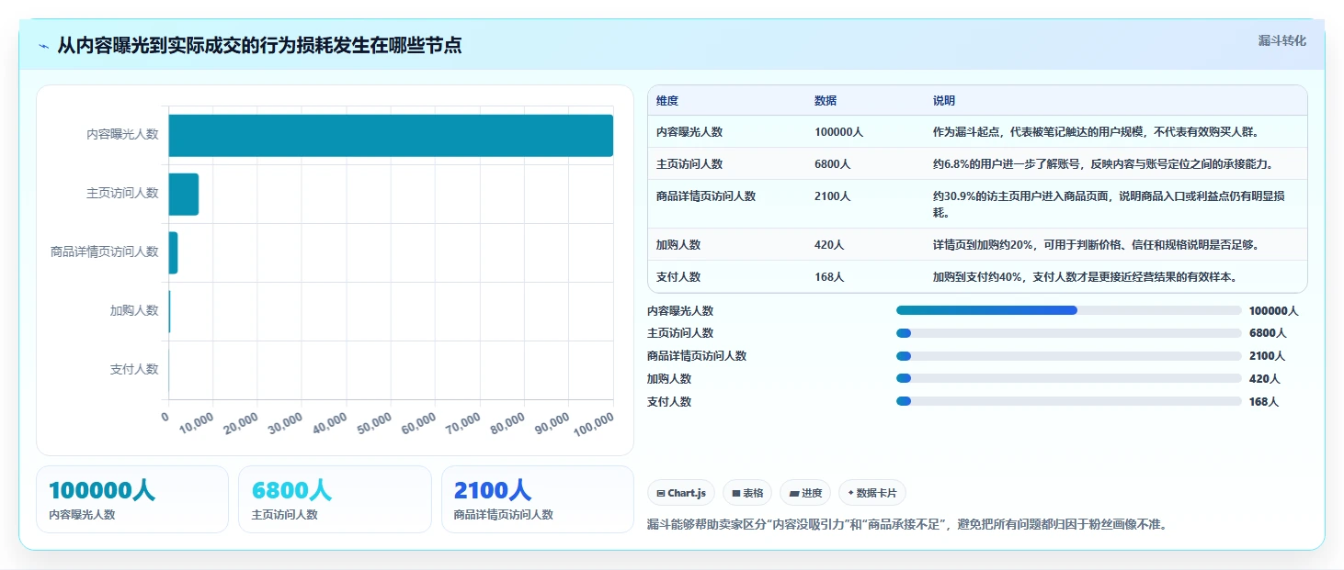Viewport: 1344px width, 570px height.
Task: Click the 内容曝光人数 cell in the table
Action: coord(689,132)
